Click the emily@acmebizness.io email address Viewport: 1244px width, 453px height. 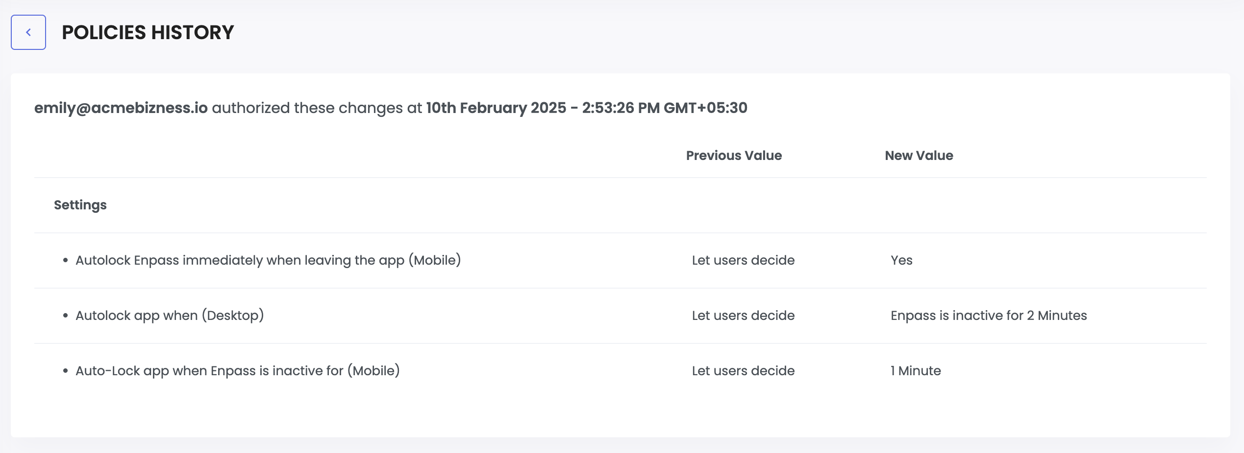(121, 108)
